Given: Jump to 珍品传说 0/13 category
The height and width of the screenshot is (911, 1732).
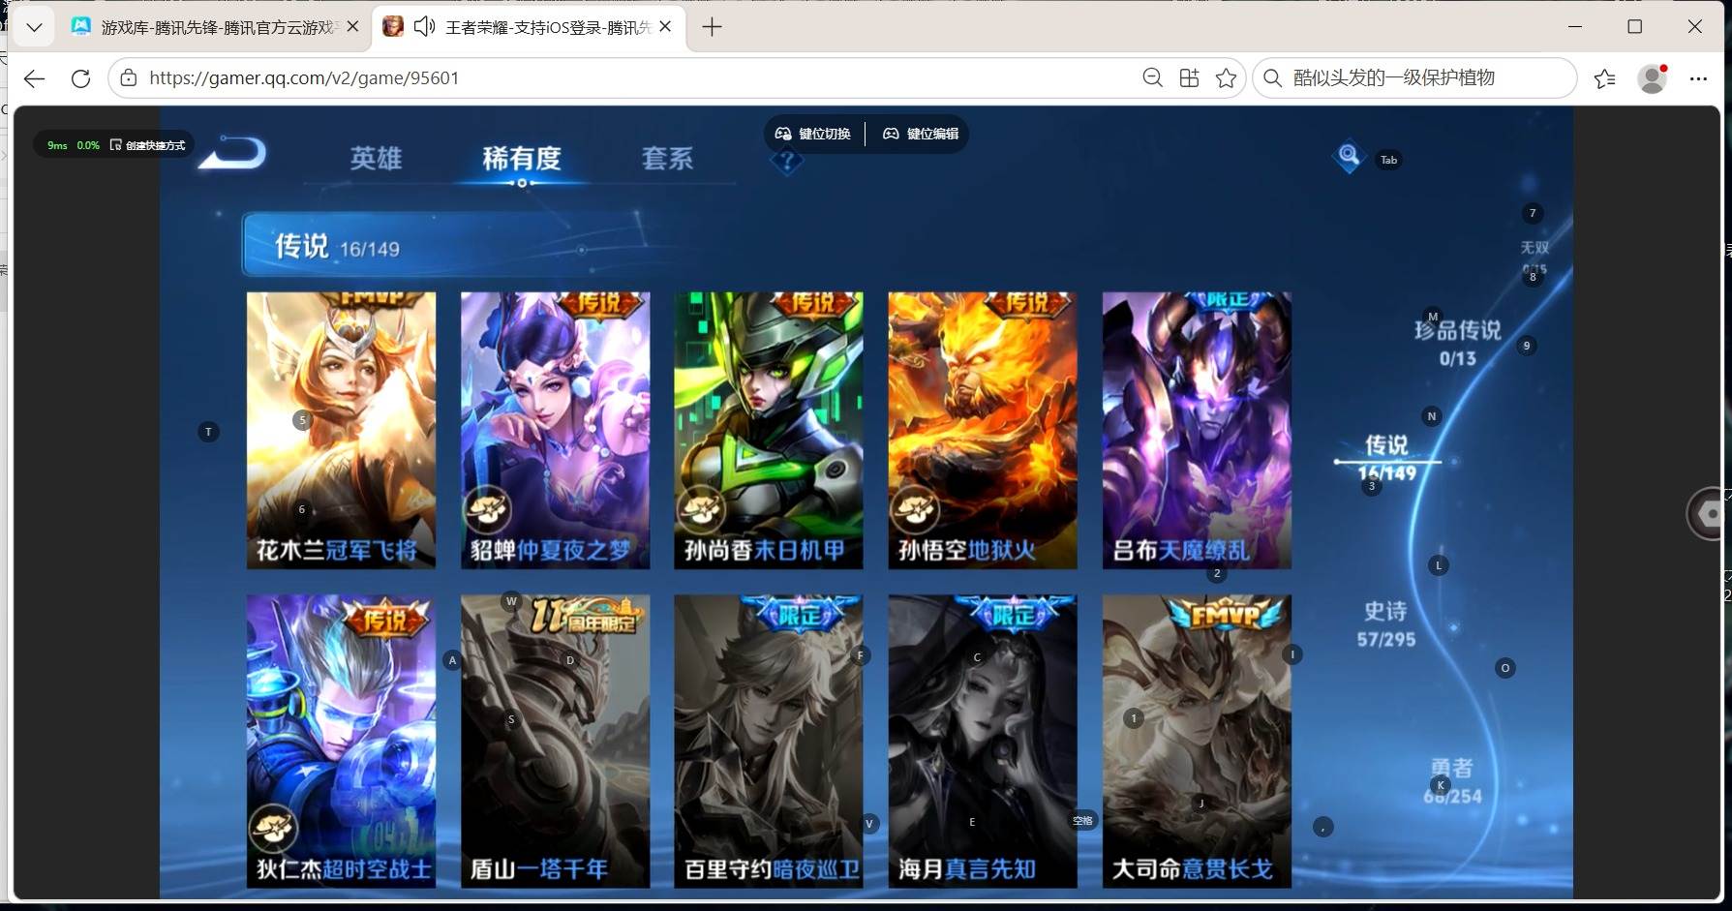Looking at the screenshot, I should click(1457, 343).
